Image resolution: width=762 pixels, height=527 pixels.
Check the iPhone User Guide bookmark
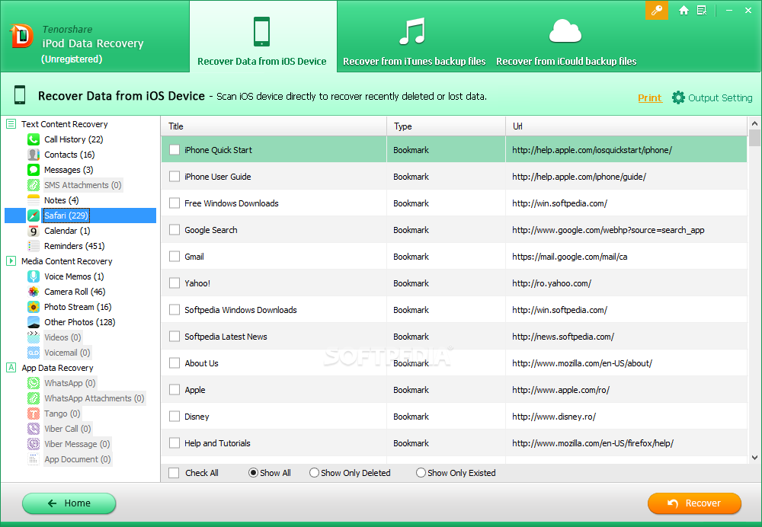pos(174,177)
